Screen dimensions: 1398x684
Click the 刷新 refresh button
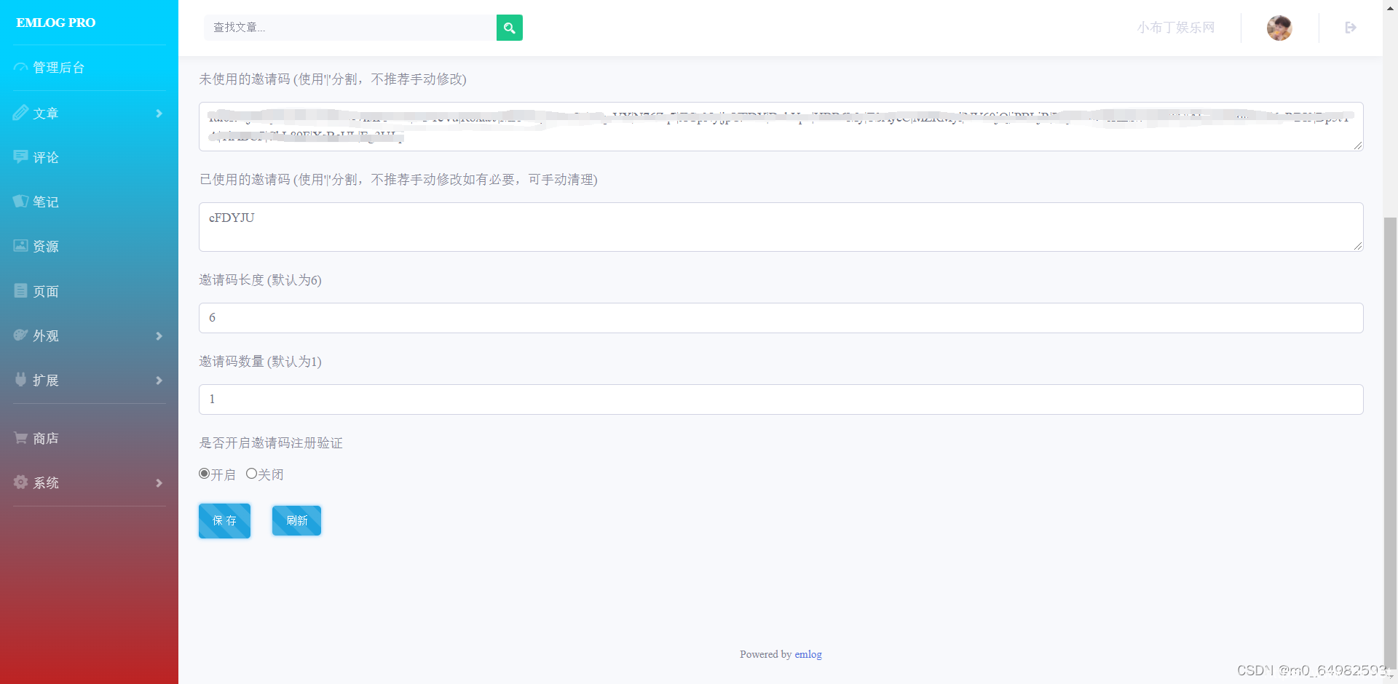tap(296, 520)
